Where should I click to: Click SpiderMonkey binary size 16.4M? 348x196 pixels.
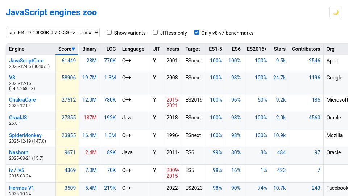click(89, 135)
